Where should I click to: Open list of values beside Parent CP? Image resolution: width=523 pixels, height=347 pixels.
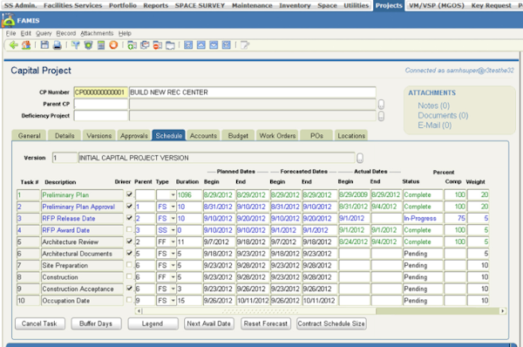pos(381,105)
